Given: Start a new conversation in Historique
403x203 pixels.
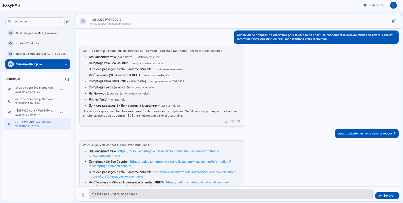Looking at the screenshot, I should pyautogui.click(x=67, y=79).
